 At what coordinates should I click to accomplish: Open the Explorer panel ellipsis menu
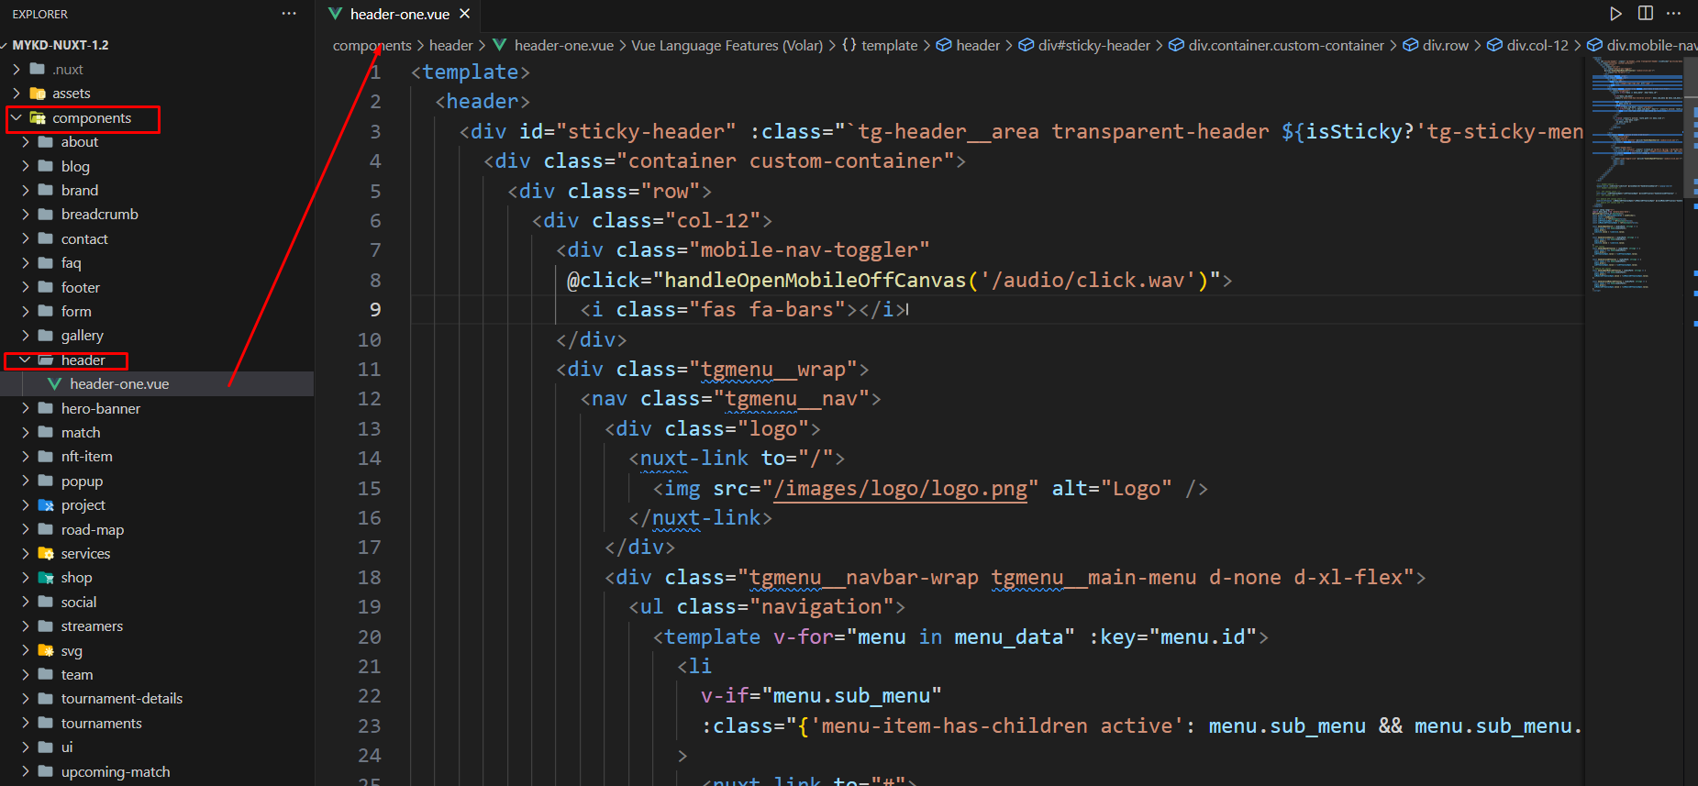pyautogui.click(x=289, y=14)
